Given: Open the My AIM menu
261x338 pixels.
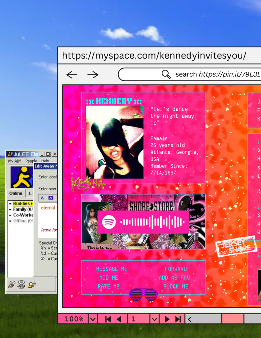Looking at the screenshot, I should 15,161.
